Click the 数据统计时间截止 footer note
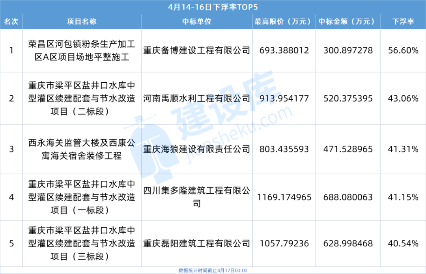Screen dimensions: 426x274 [213, 270]
